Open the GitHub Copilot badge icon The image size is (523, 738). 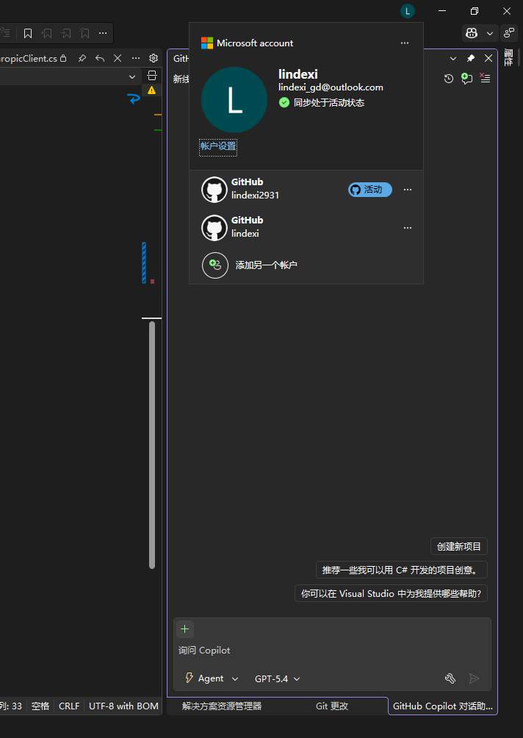click(472, 33)
